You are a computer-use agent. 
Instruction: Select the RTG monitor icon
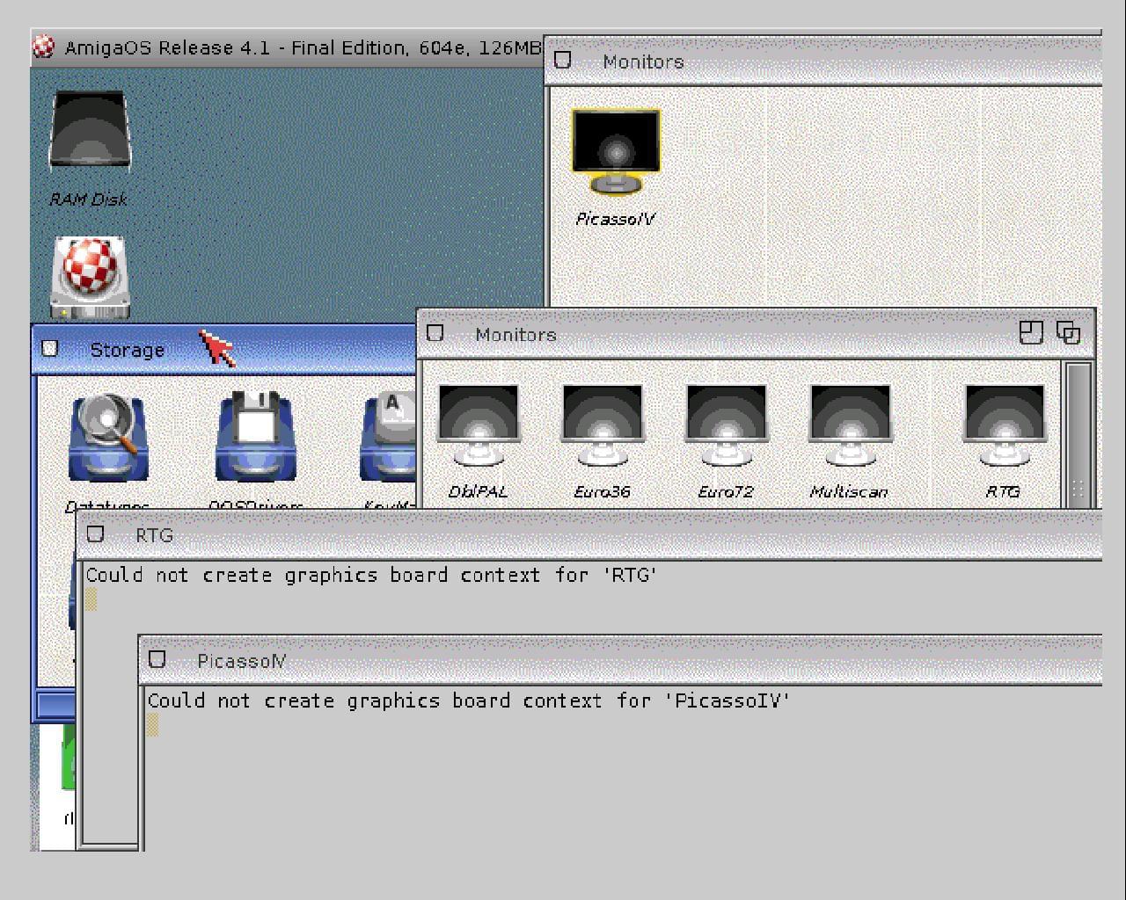tap(1004, 441)
